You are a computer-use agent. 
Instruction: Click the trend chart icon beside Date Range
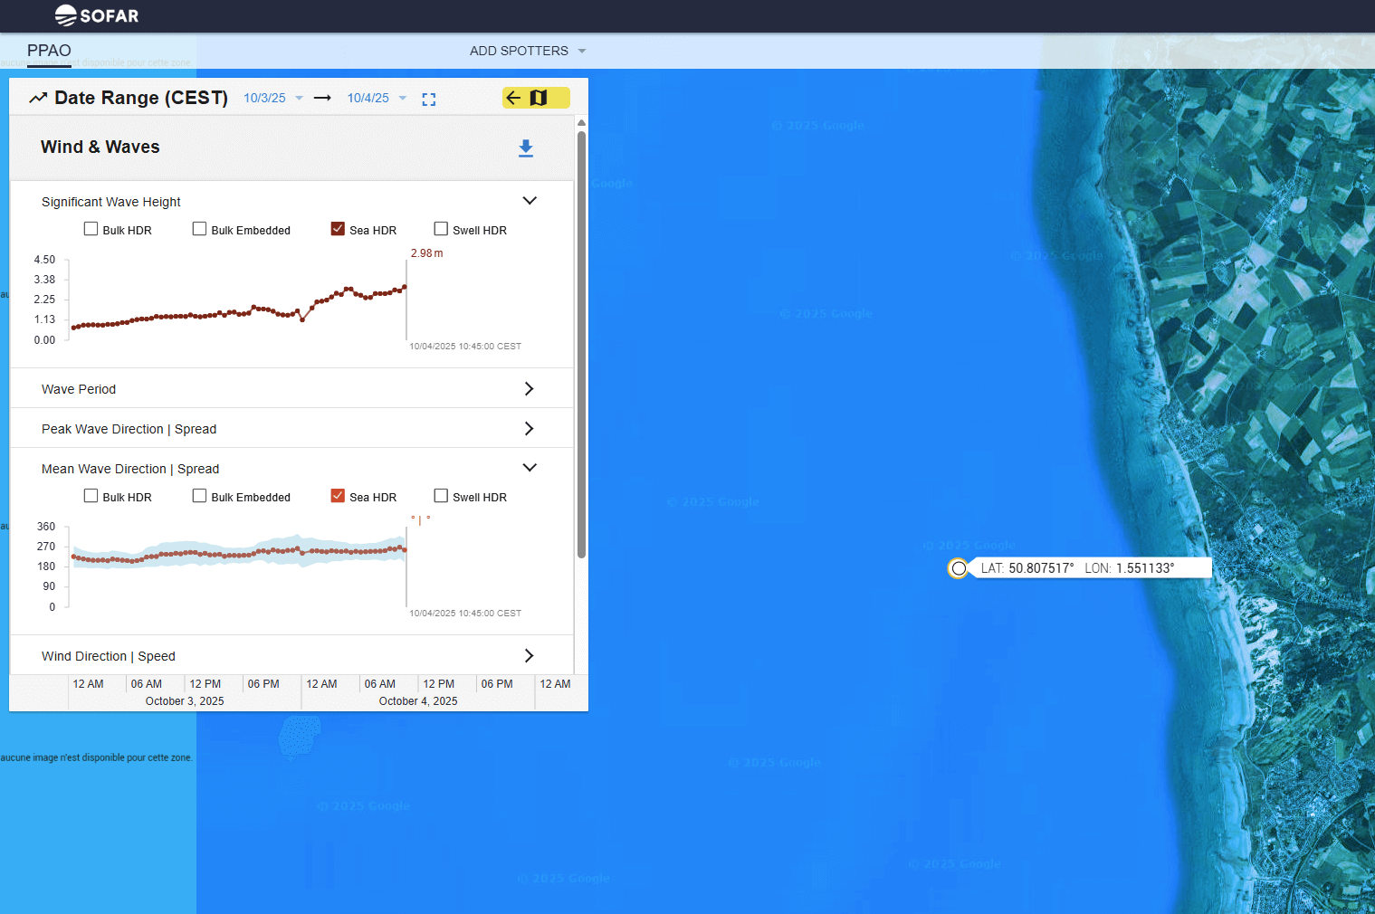(38, 98)
